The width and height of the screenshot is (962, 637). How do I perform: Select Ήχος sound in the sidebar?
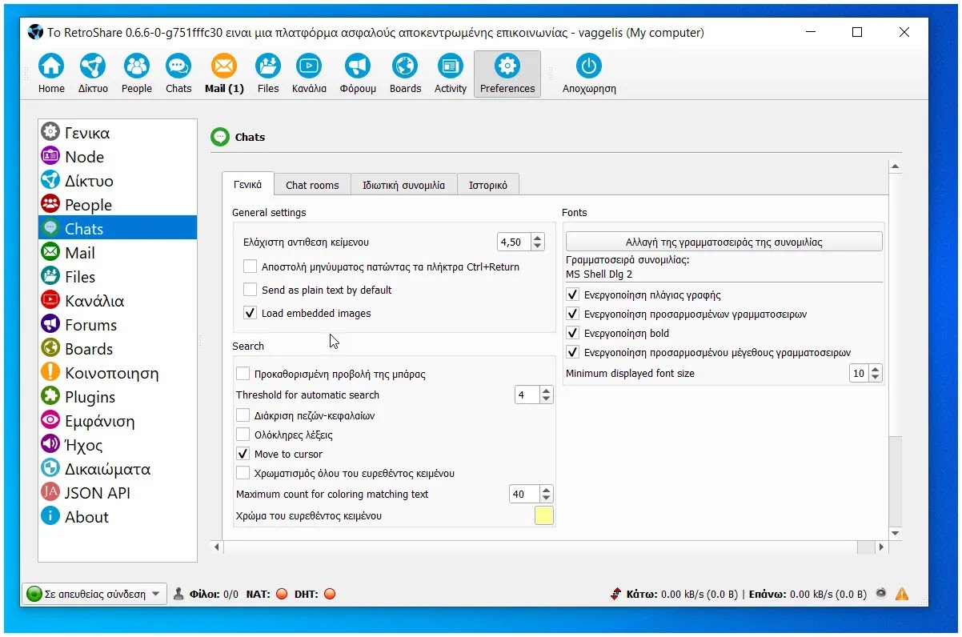coord(118,445)
